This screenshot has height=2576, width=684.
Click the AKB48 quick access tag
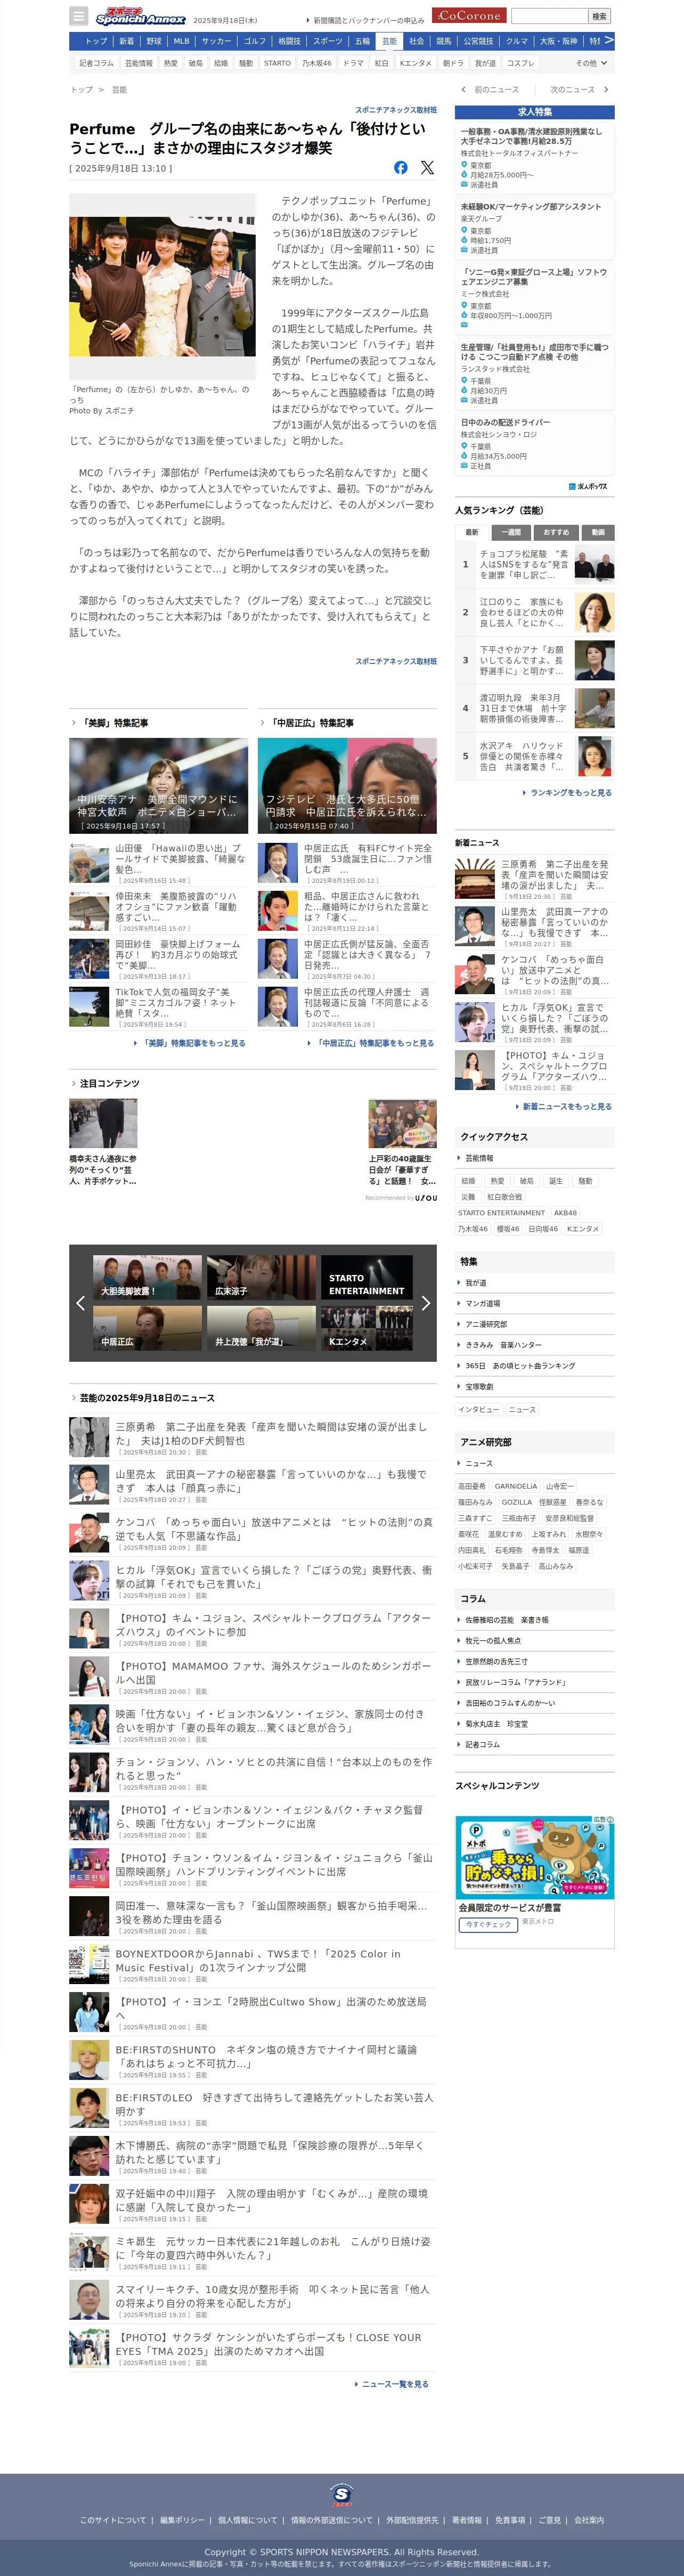click(x=565, y=1213)
